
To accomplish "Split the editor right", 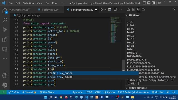I will coord(115,9).
